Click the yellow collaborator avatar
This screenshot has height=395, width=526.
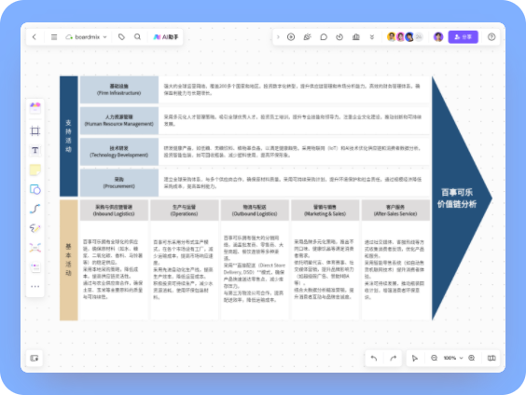(392, 37)
